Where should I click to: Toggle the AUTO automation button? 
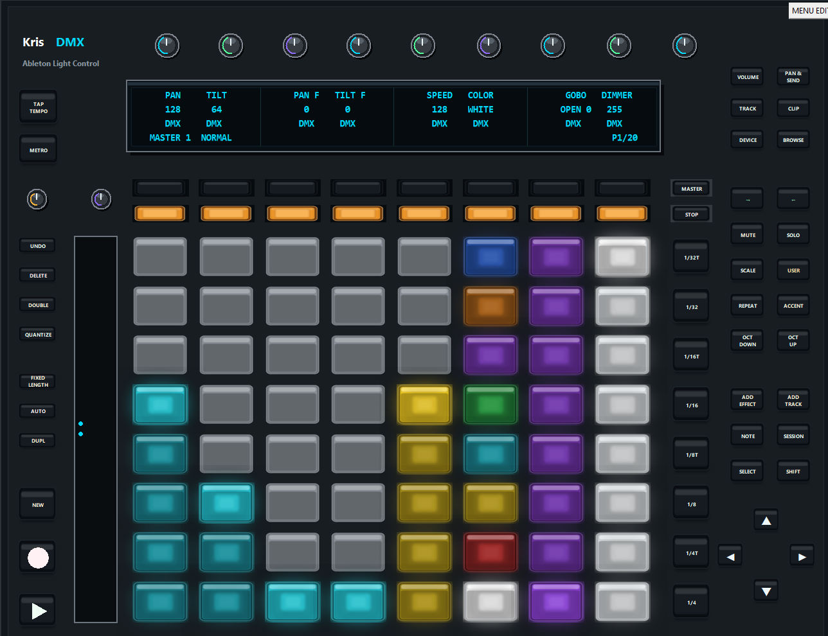click(x=38, y=411)
